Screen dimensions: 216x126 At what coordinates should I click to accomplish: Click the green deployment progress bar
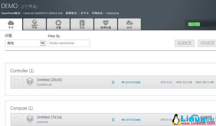pyautogui.click(x=194, y=24)
